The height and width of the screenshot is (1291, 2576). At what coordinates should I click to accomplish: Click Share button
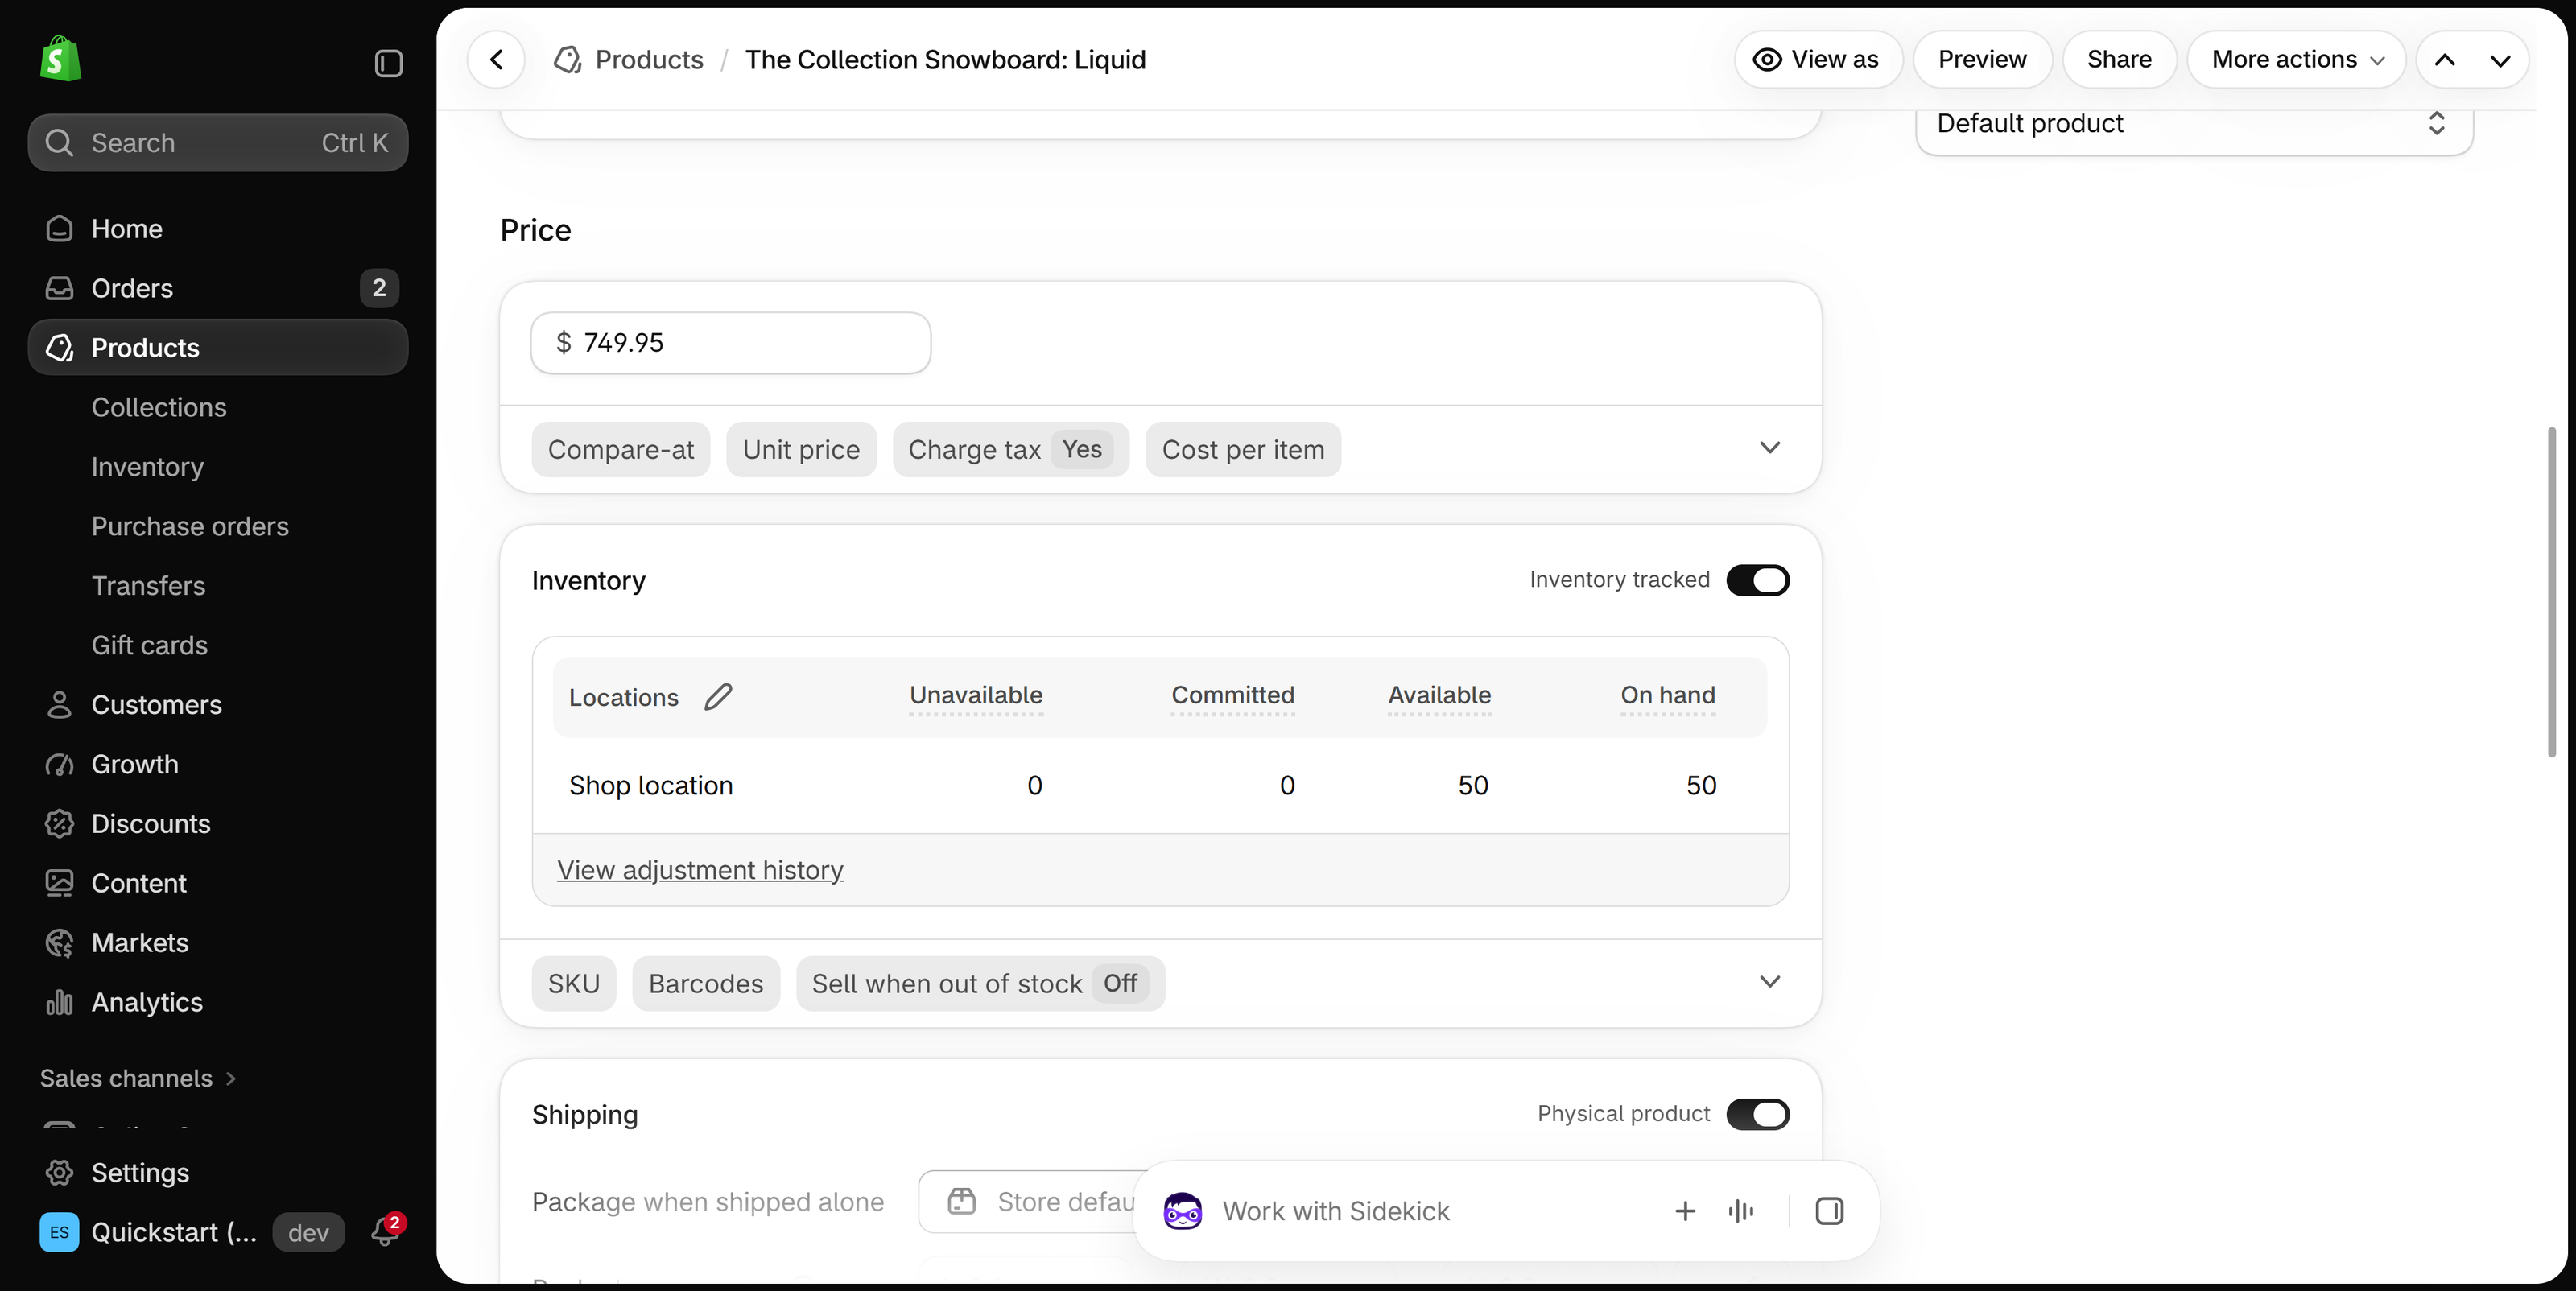[2119, 60]
